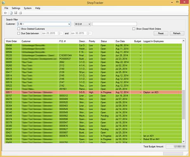190x157 pixels.
Task: Enable Show Deleted Customers checkbox
Action: click(19, 29)
